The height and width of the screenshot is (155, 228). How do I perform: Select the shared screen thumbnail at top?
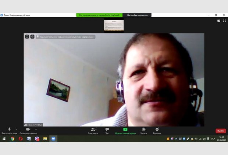tap(114, 25)
